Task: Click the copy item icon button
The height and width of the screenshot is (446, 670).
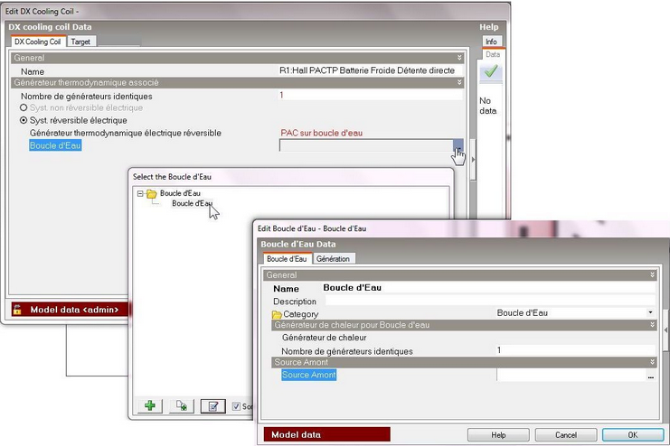Action: point(181,406)
